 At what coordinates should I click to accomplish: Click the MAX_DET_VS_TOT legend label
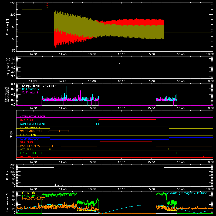click(33, 198)
